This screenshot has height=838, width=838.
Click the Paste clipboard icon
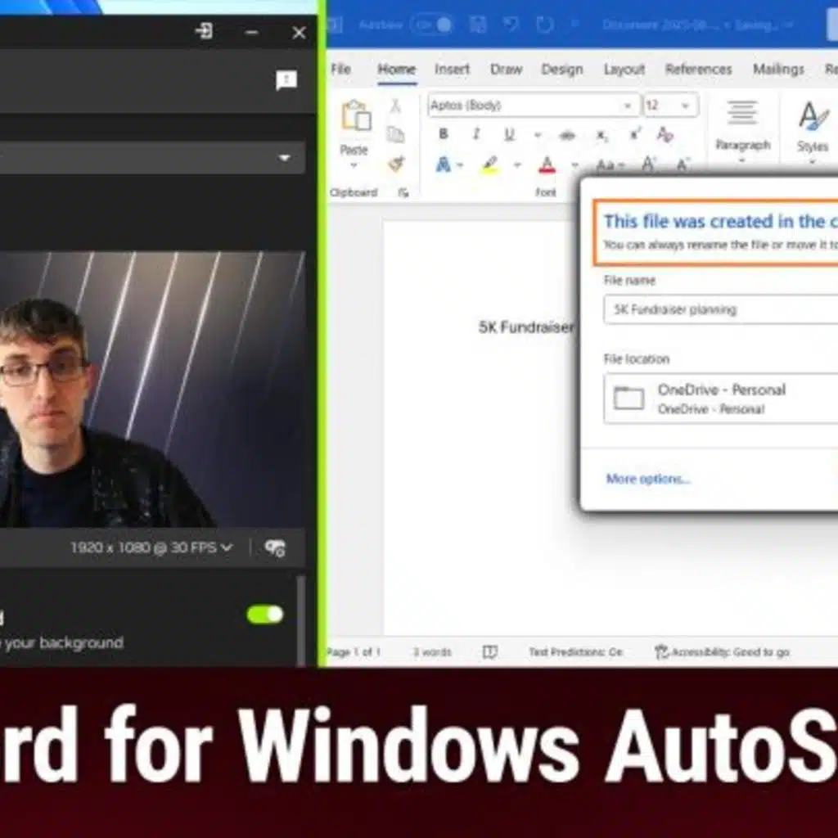click(x=355, y=117)
